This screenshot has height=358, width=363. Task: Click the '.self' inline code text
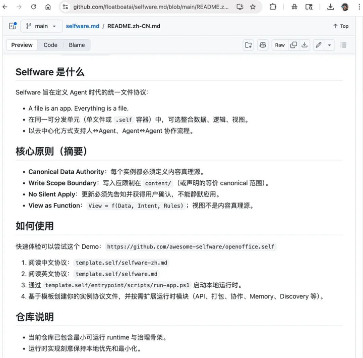point(124,120)
